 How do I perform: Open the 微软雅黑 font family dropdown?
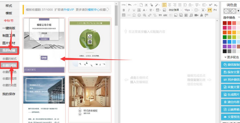pyautogui.click(x=174, y=10)
